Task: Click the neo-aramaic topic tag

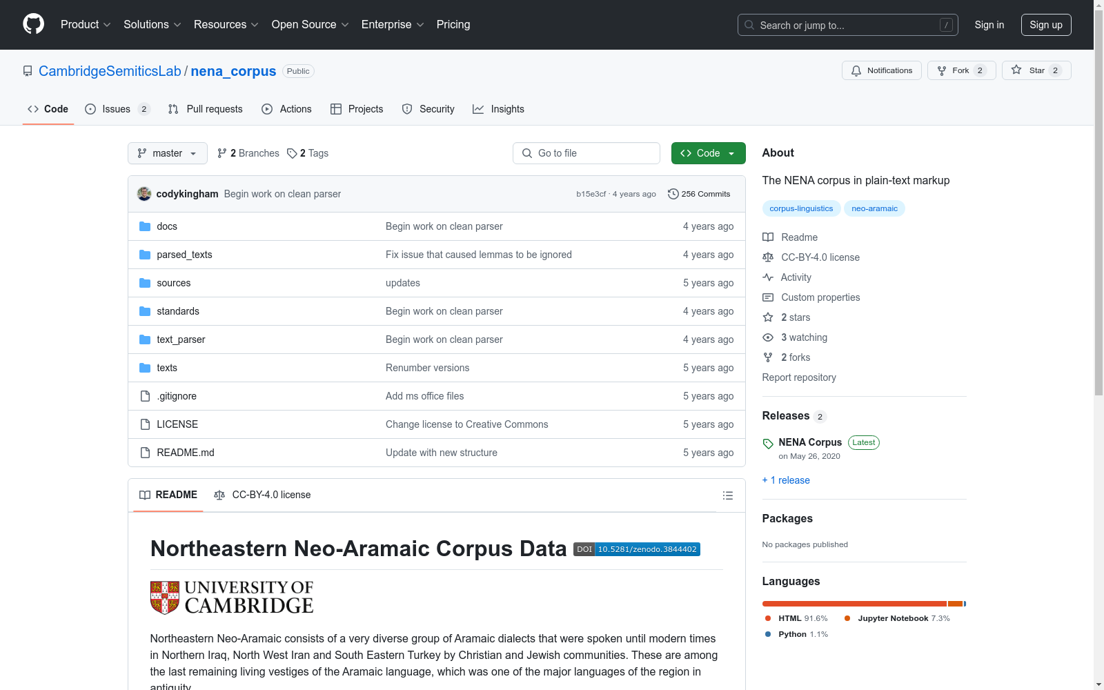Action: point(874,208)
